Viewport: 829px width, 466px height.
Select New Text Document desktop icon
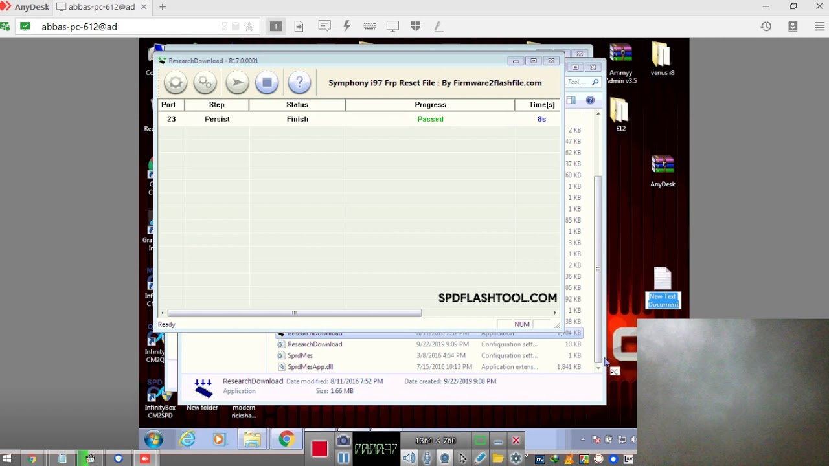[x=663, y=288]
